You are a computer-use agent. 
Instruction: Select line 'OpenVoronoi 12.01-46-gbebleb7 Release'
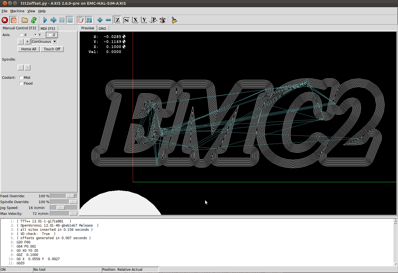tap(58, 225)
